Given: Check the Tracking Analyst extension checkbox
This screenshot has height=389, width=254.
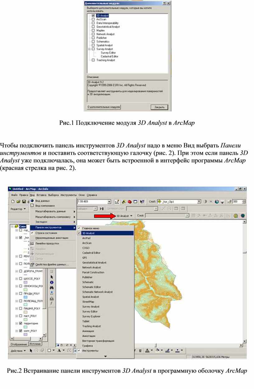Looking at the screenshot, I should click(93, 60).
